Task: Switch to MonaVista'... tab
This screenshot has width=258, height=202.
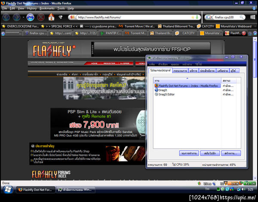Action: [211, 33]
